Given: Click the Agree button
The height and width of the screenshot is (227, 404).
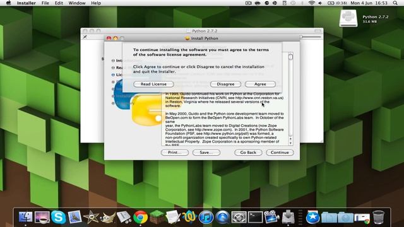Looking at the screenshot, I should pos(260,84).
